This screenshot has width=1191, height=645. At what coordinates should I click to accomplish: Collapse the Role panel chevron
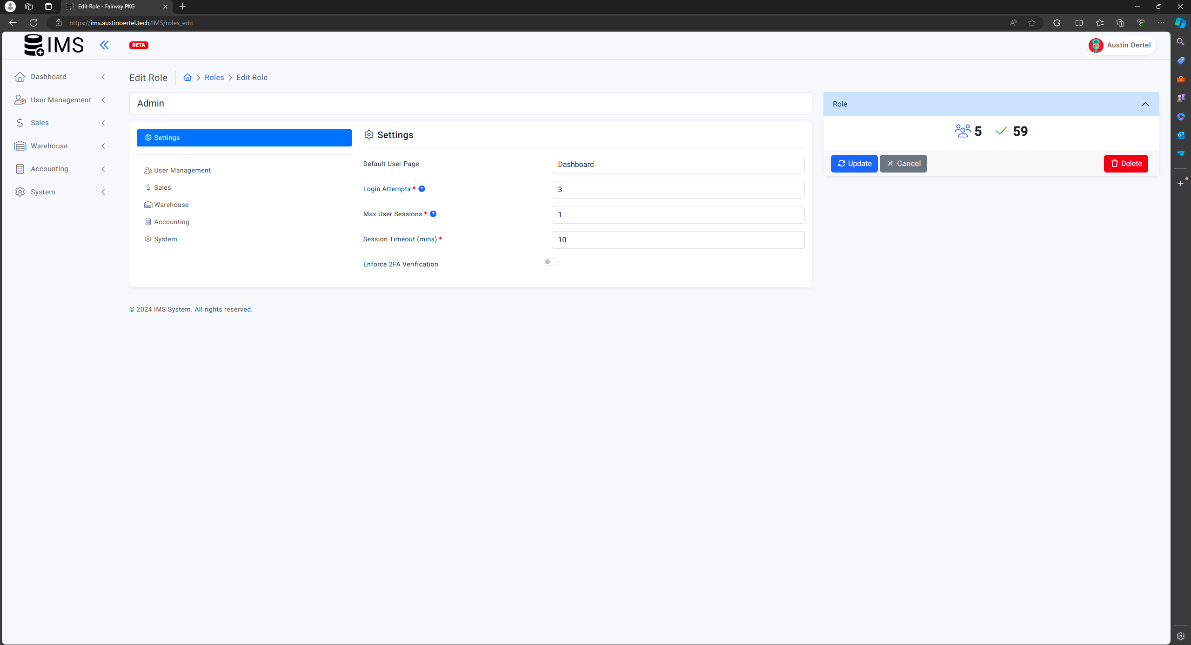point(1145,104)
